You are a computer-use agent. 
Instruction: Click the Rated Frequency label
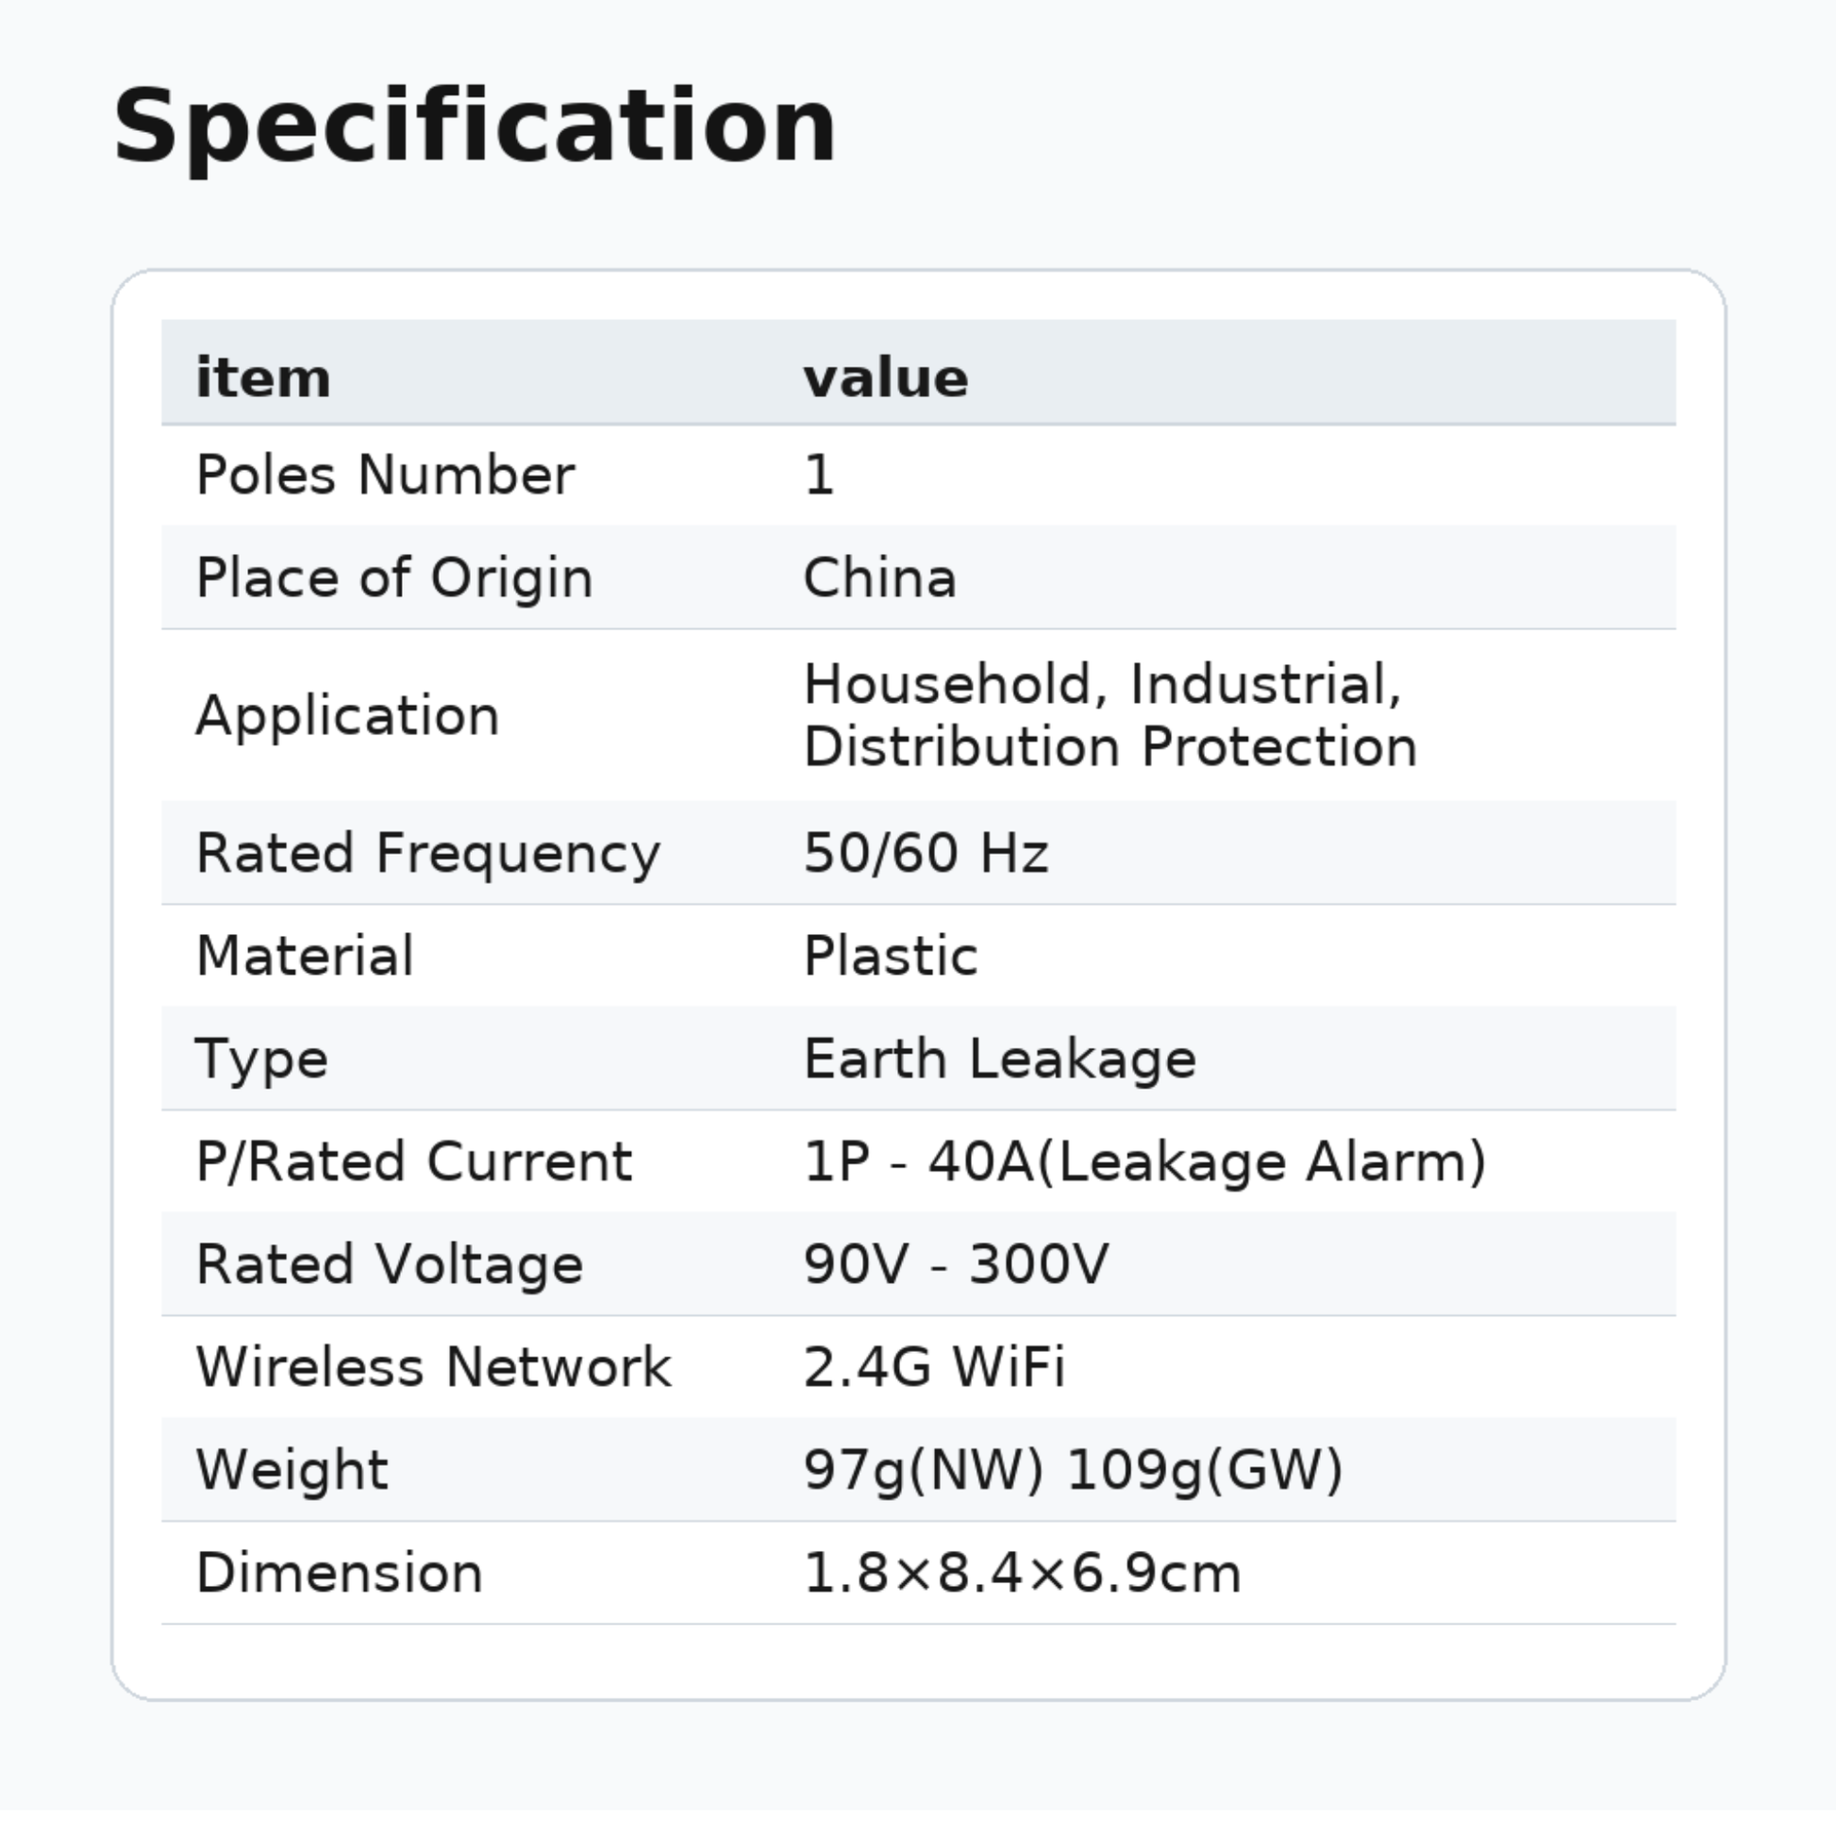[x=427, y=853]
